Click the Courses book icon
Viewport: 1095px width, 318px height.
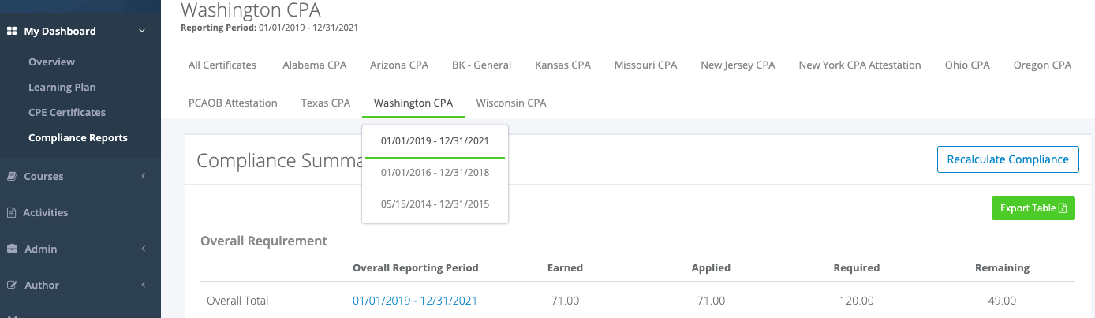[x=12, y=177]
